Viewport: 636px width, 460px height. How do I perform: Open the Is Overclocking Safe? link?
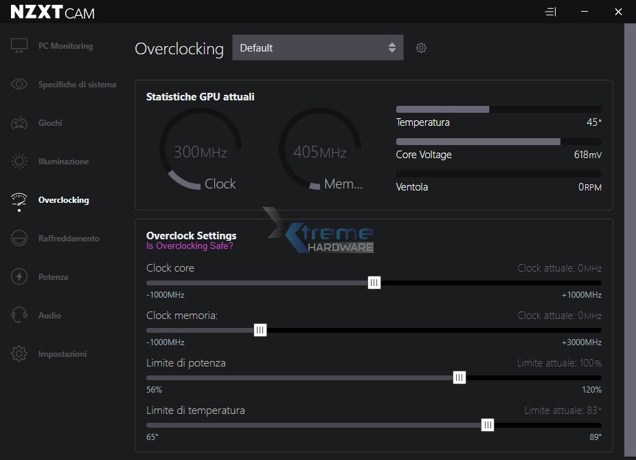click(190, 246)
